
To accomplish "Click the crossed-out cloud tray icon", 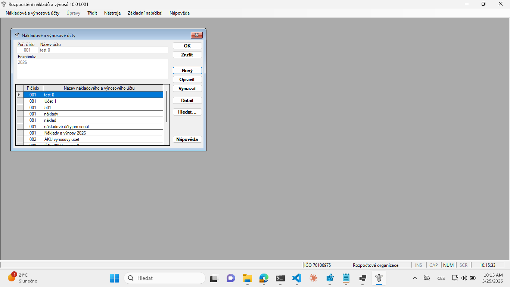I will point(426,278).
